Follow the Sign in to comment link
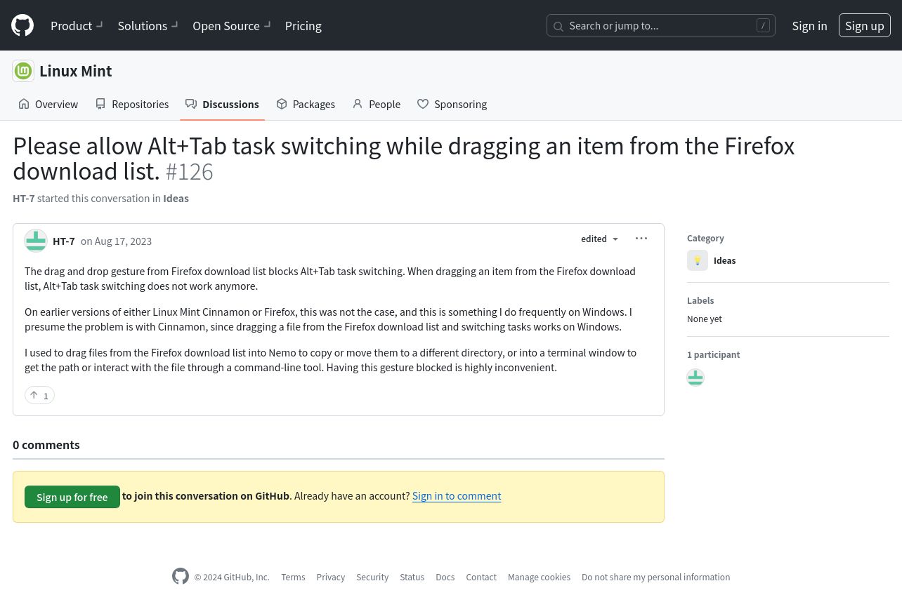This screenshot has height=614, width=902. (457, 495)
